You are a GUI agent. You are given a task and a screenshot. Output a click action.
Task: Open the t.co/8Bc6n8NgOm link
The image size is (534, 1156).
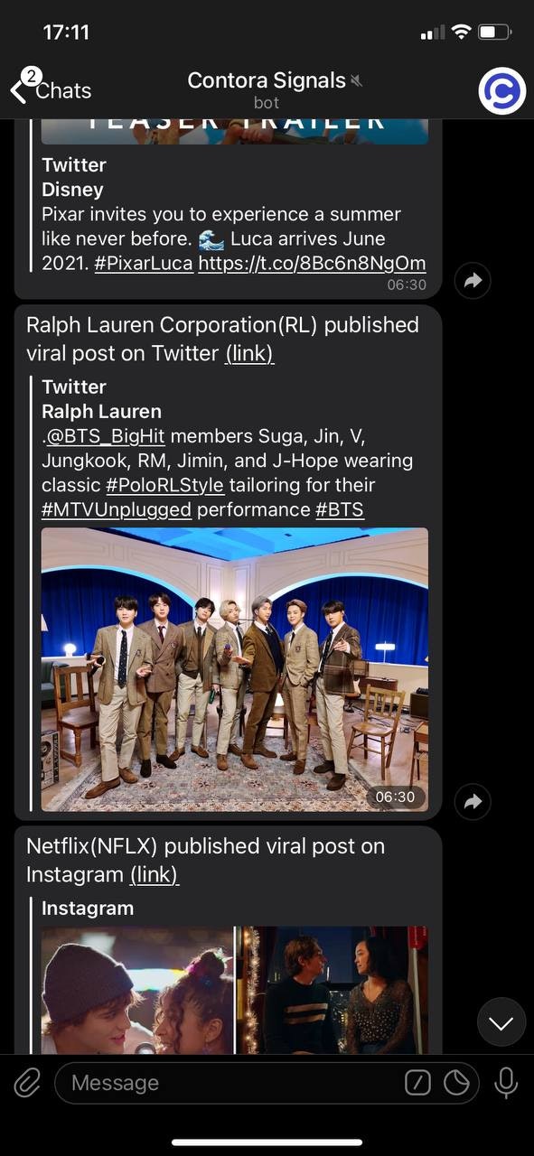coord(312,264)
